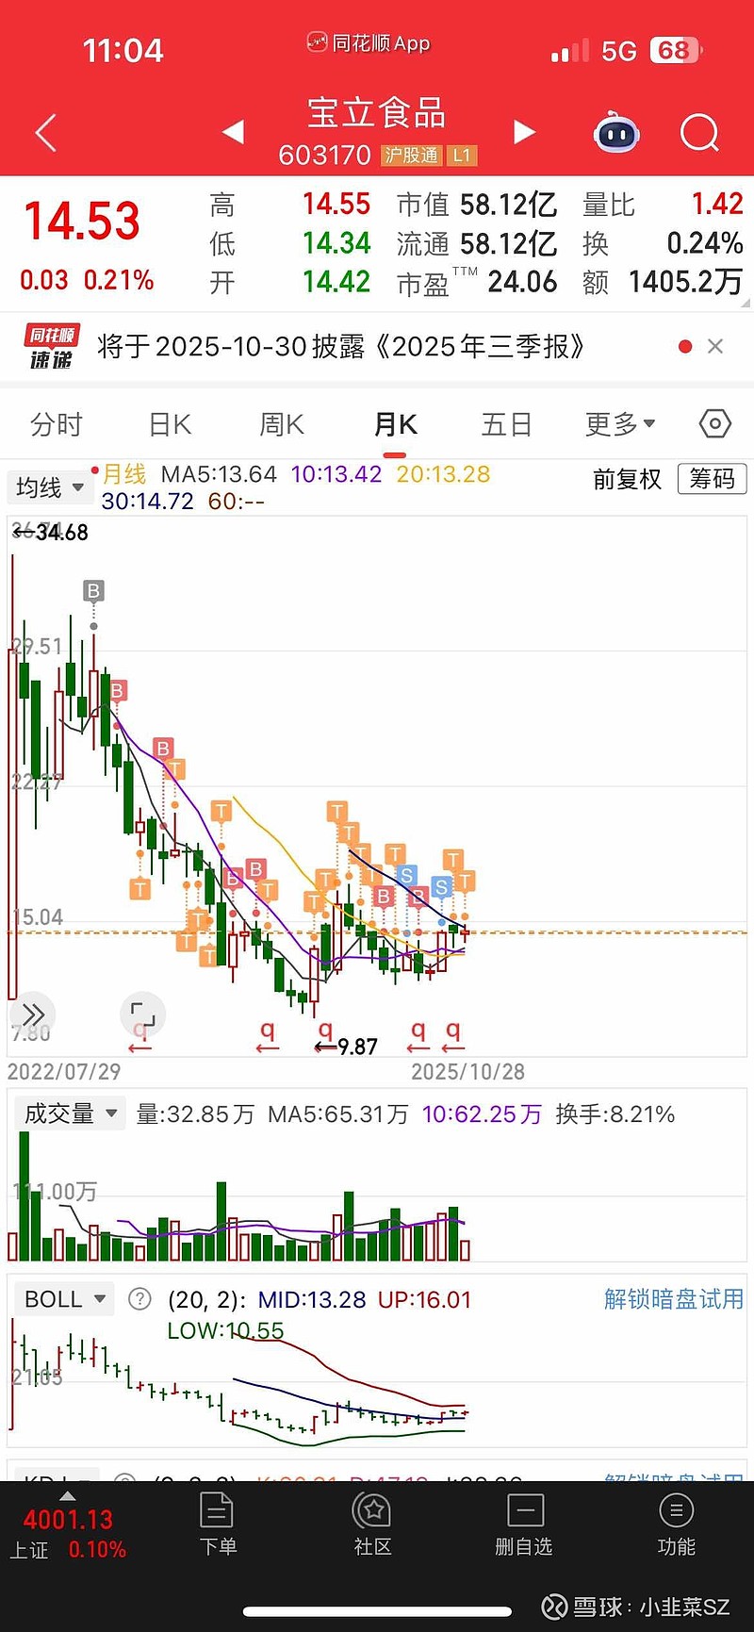Viewport: 754px width, 1632px height.
Task: Expand the 更多 more periods dropdown
Action: [620, 424]
